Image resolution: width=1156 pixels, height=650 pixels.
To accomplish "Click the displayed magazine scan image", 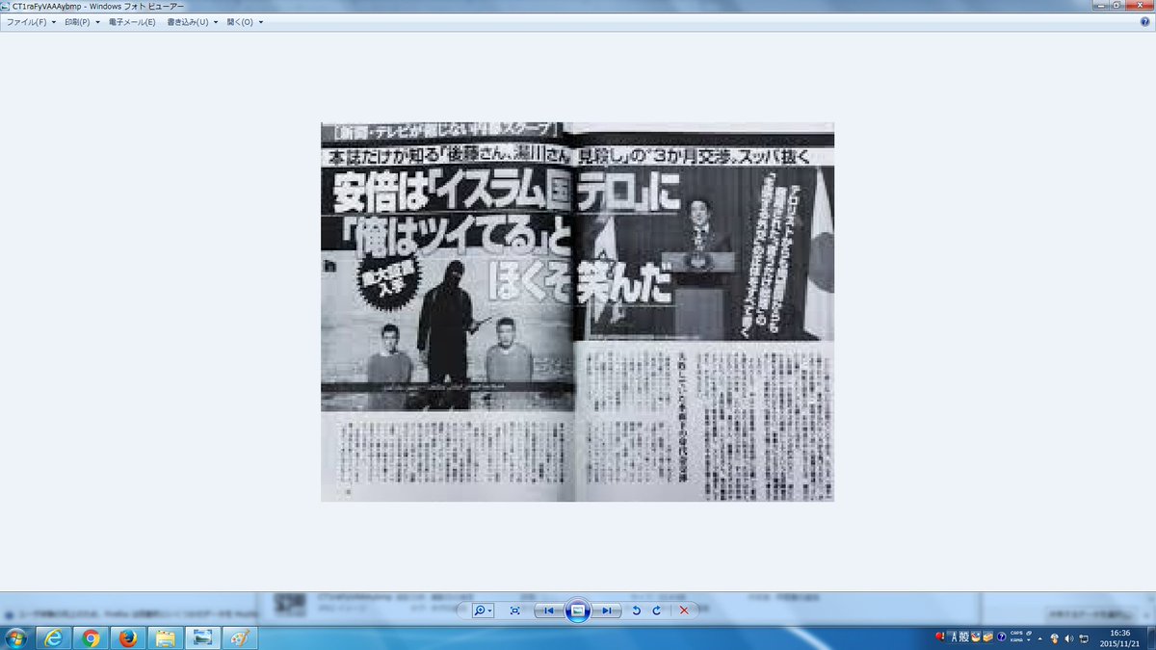I will click(577, 312).
